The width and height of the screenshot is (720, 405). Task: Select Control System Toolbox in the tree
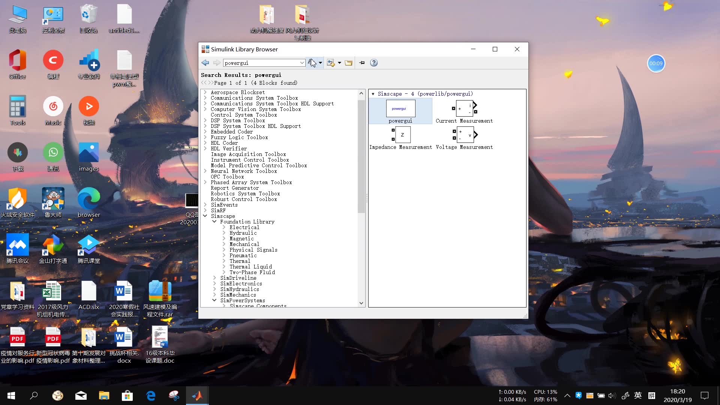pos(243,115)
